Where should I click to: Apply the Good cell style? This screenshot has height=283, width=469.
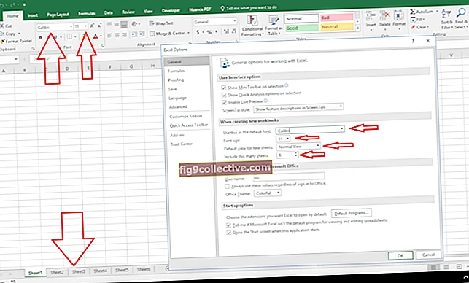pos(301,28)
